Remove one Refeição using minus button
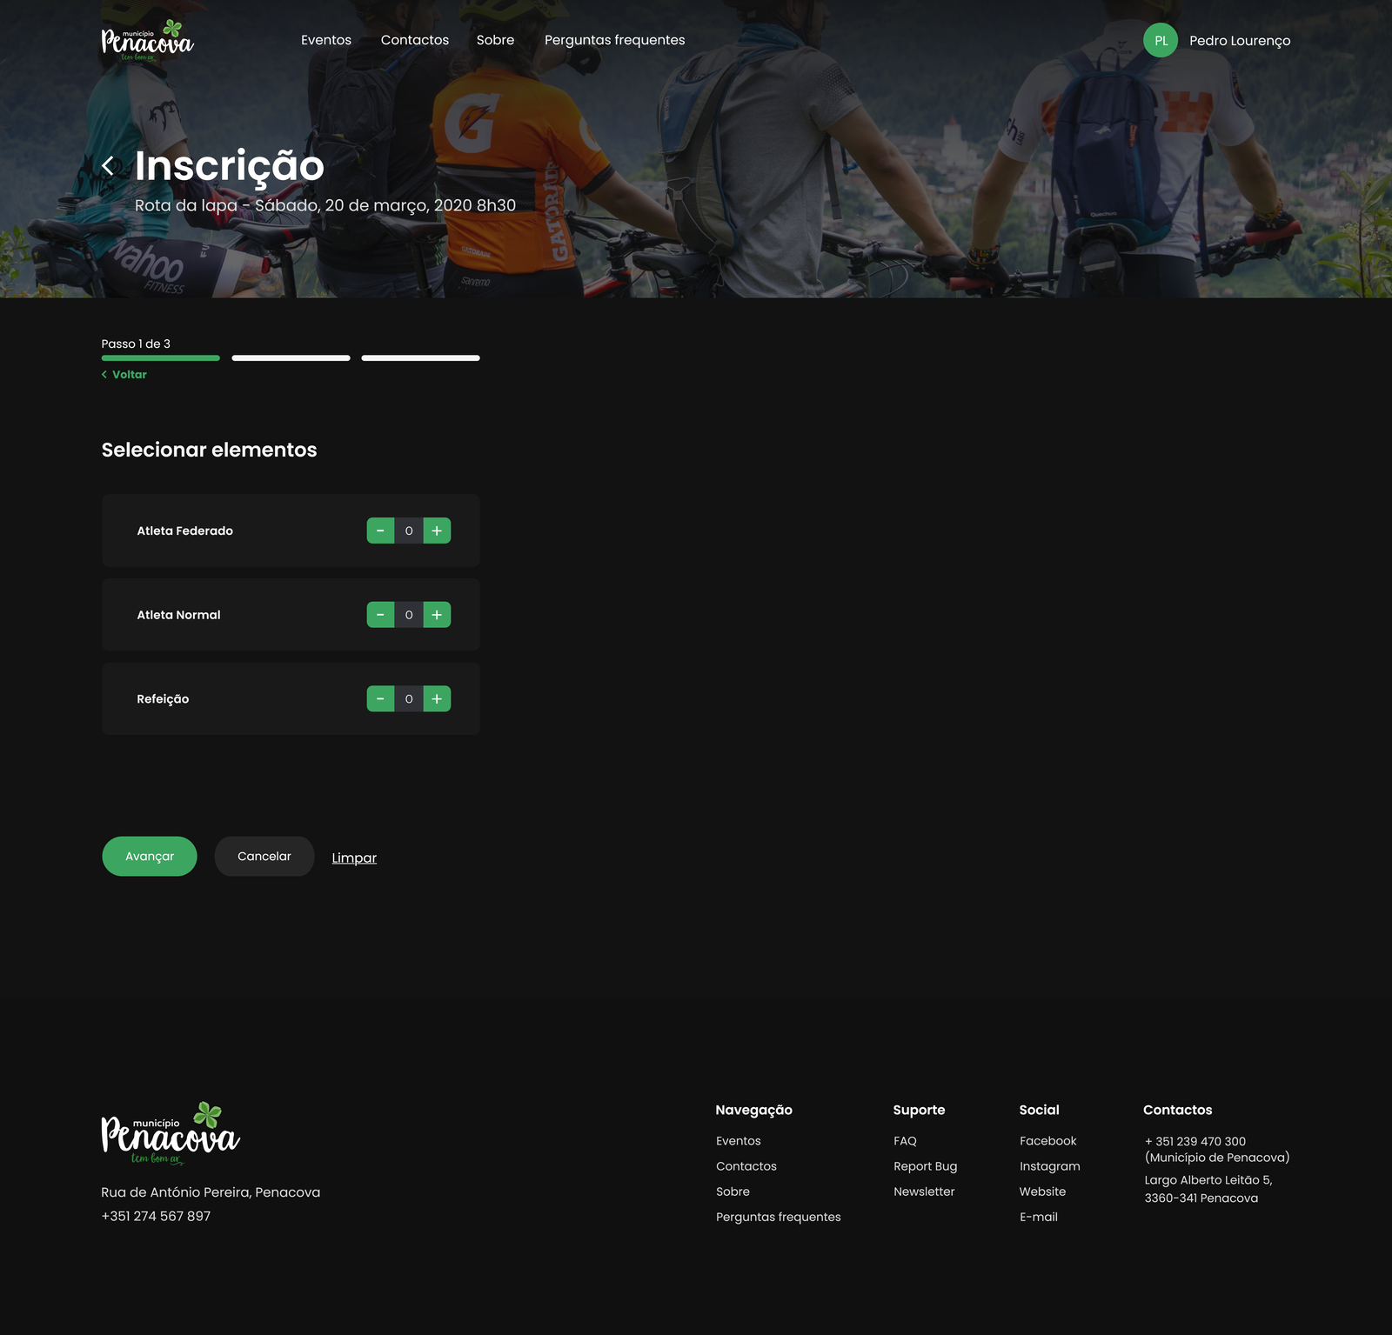Viewport: 1392px width, 1335px height. coord(380,699)
